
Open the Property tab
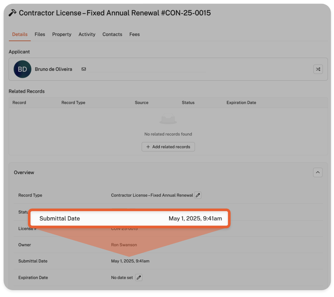pyautogui.click(x=62, y=35)
